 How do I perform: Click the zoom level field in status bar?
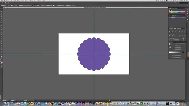point(5,100)
